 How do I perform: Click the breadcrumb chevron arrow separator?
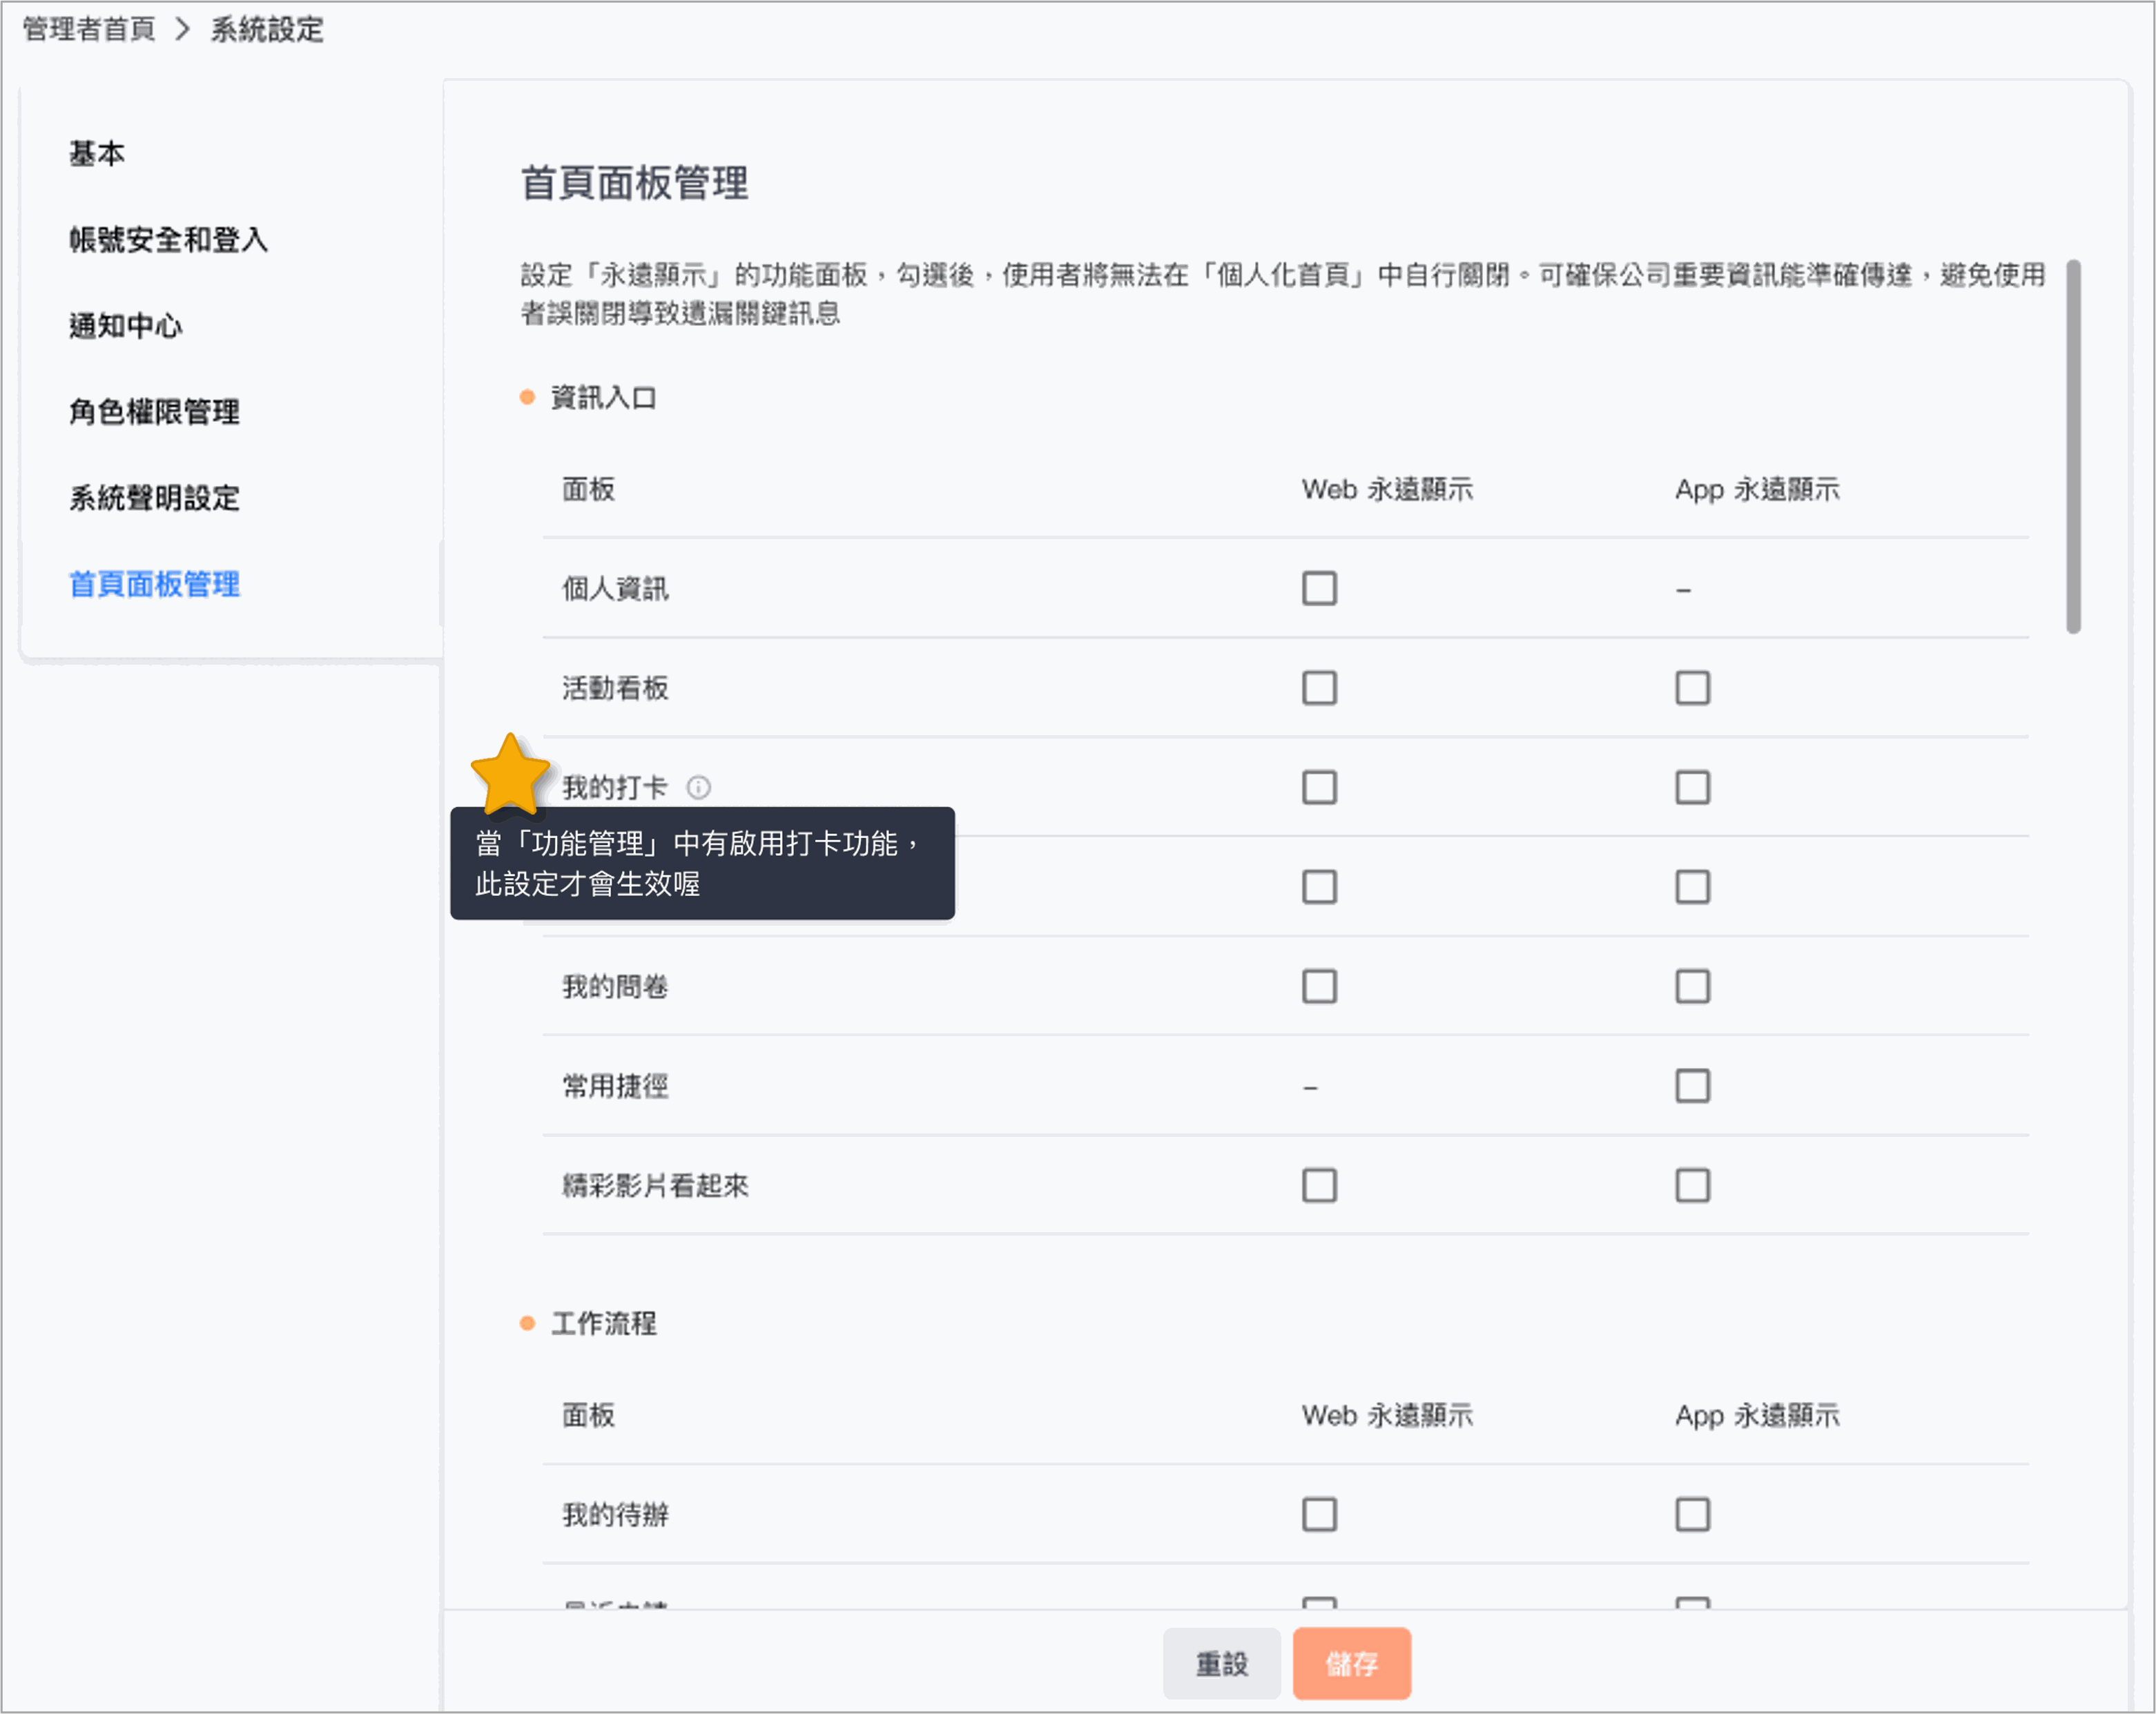(182, 29)
